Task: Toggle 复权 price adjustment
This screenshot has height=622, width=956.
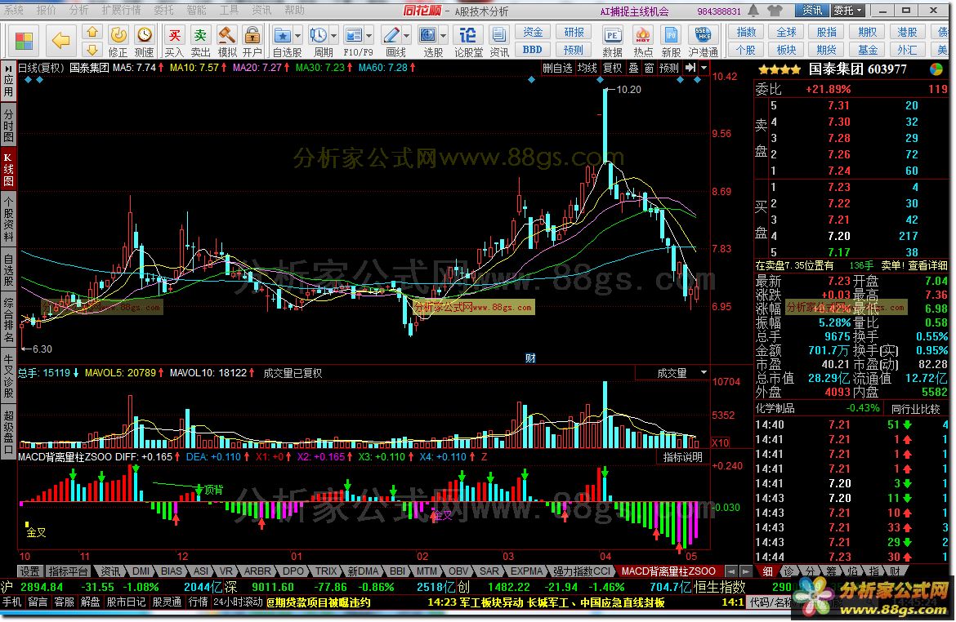Action: (x=613, y=69)
